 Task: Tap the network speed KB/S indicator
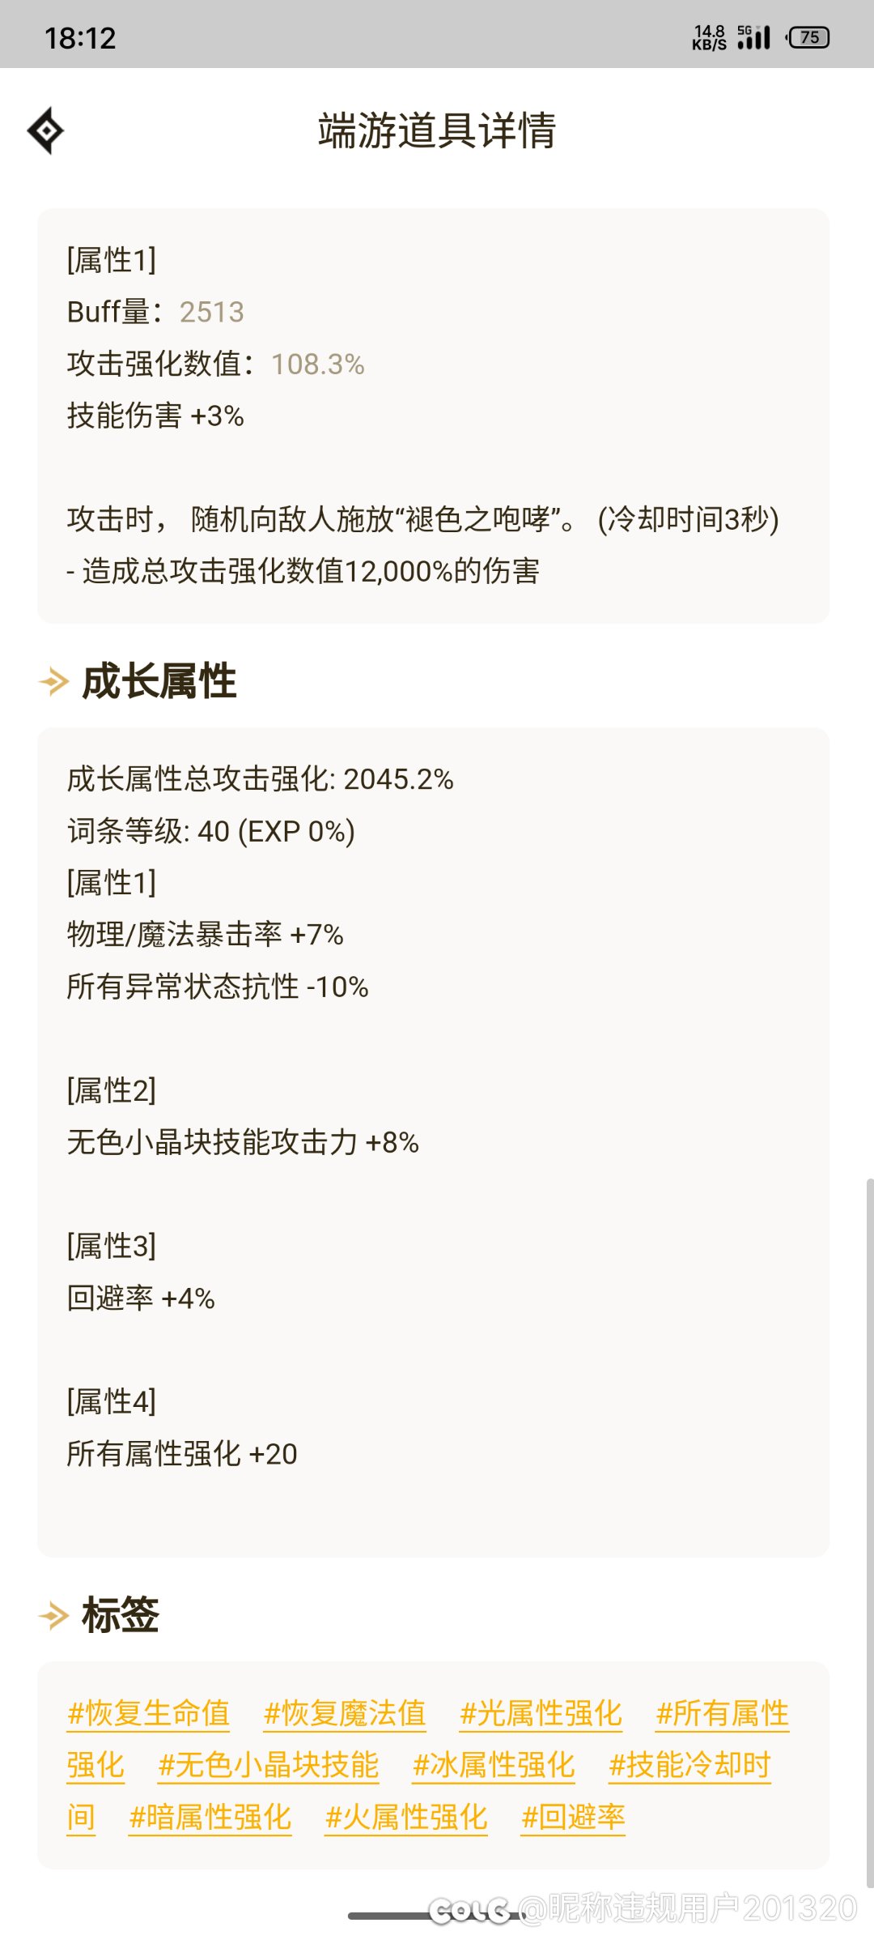[x=709, y=37]
